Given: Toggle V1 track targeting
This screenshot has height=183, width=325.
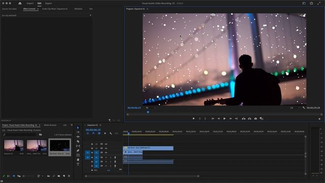Looking at the screenshot, I should [96, 152].
